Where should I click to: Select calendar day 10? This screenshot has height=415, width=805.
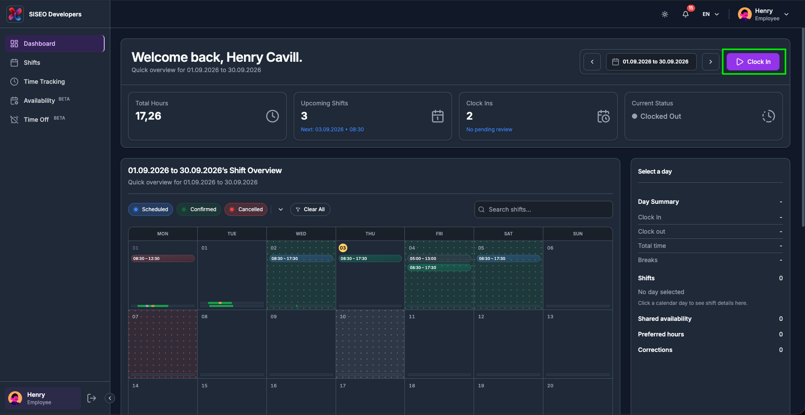pyautogui.click(x=370, y=344)
